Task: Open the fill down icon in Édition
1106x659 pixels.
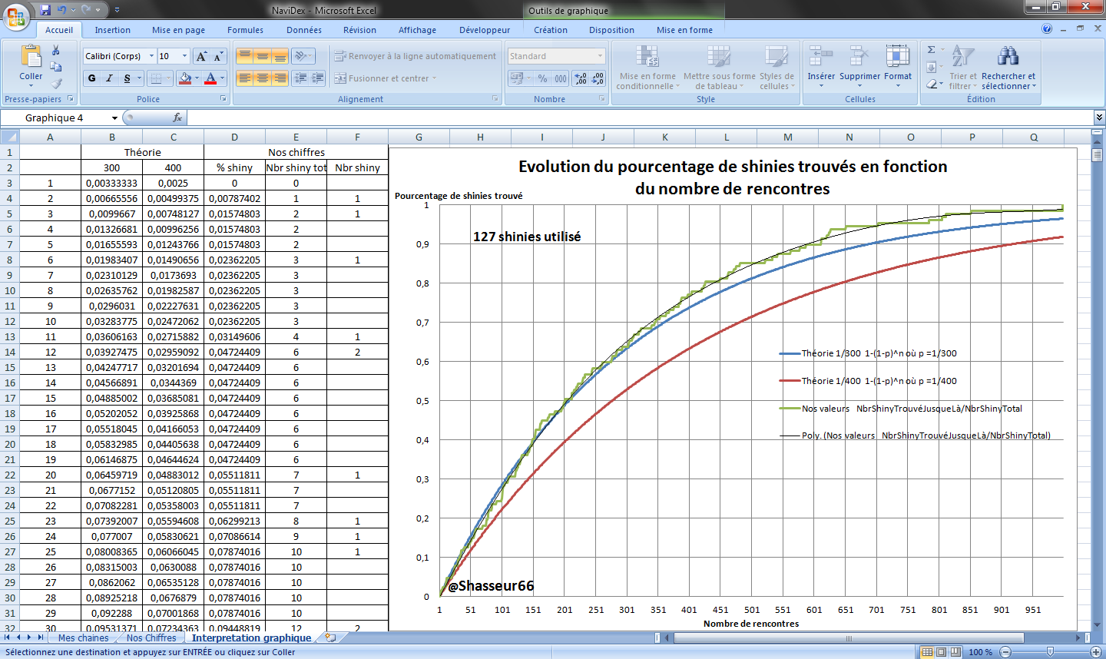Action: click(931, 67)
